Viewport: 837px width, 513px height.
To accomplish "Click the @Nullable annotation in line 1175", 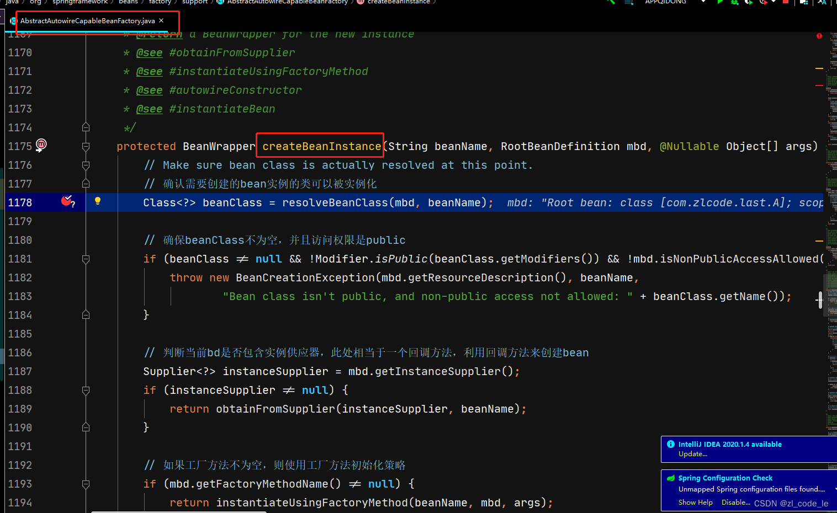I will point(690,146).
